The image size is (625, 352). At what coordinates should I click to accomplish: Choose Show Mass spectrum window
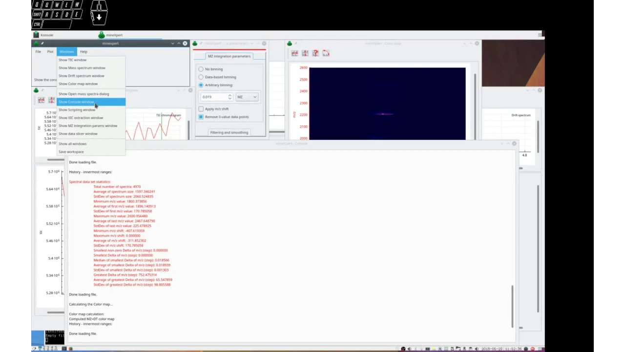[x=91, y=68]
